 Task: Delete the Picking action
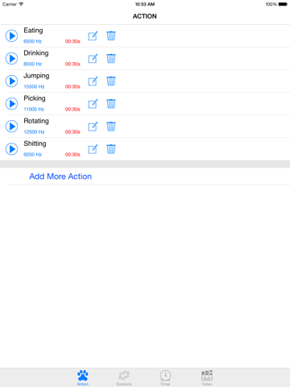pyautogui.click(x=111, y=104)
